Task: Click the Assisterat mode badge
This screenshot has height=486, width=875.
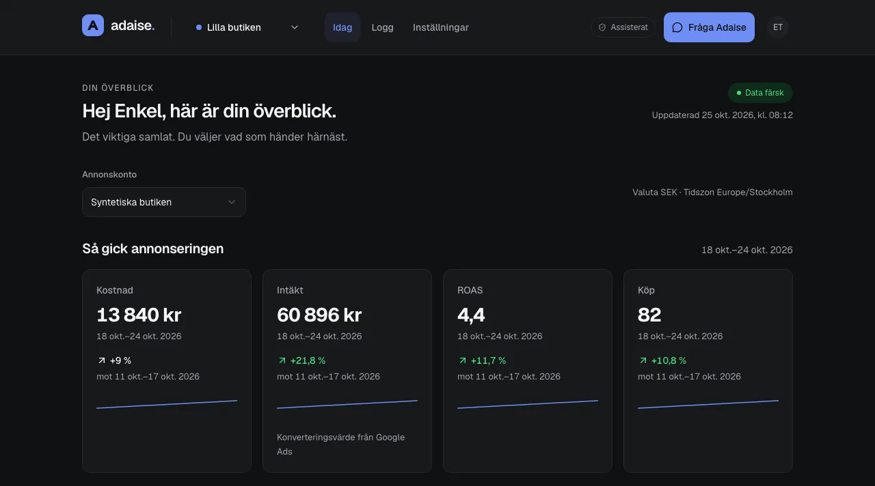Action: (x=623, y=27)
